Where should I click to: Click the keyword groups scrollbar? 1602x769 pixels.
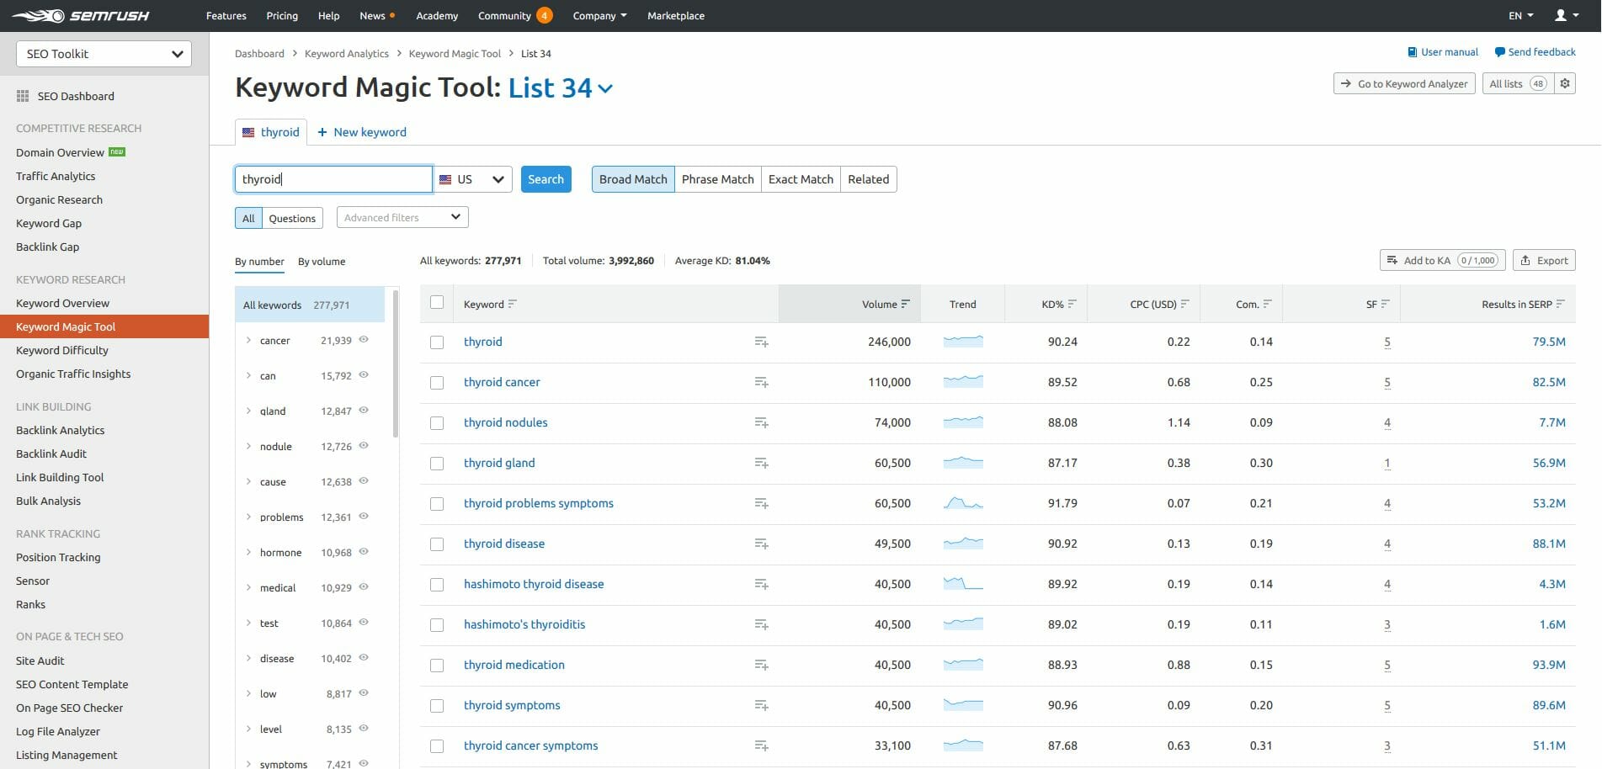[396, 363]
